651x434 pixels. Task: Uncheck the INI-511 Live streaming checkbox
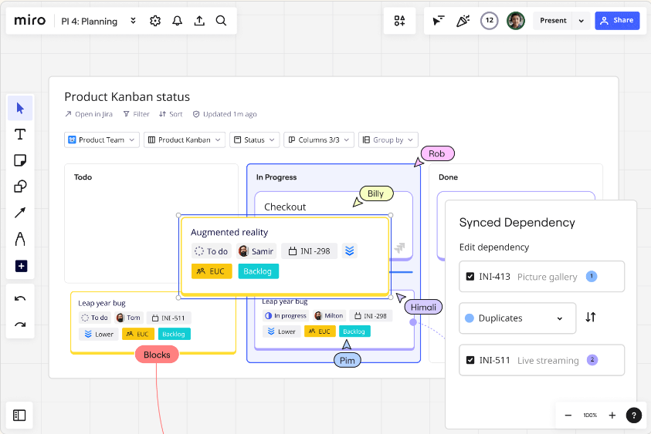[470, 360]
